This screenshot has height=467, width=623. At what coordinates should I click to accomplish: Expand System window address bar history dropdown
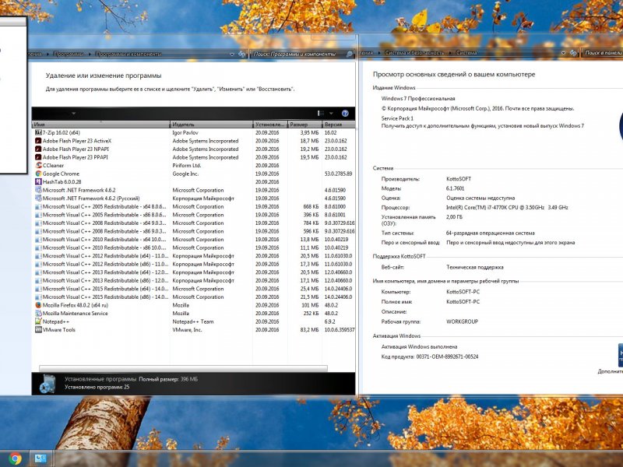pyautogui.click(x=563, y=52)
